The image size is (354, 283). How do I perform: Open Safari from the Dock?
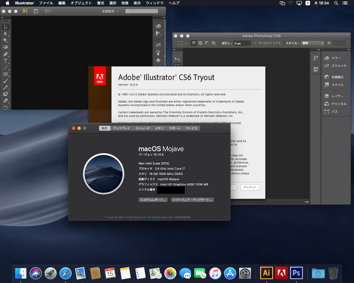[66, 273]
